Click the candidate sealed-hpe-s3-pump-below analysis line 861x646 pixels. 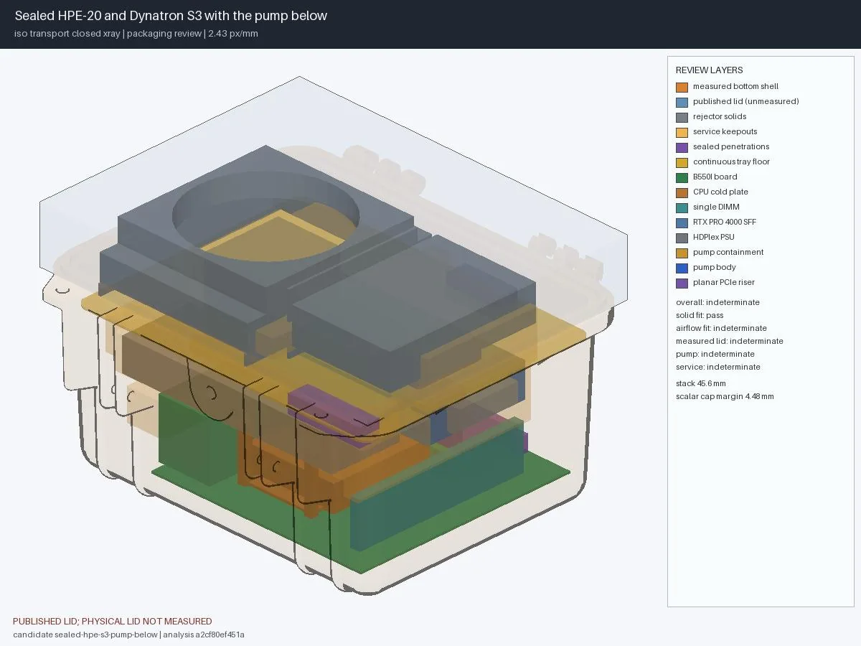tap(129, 635)
